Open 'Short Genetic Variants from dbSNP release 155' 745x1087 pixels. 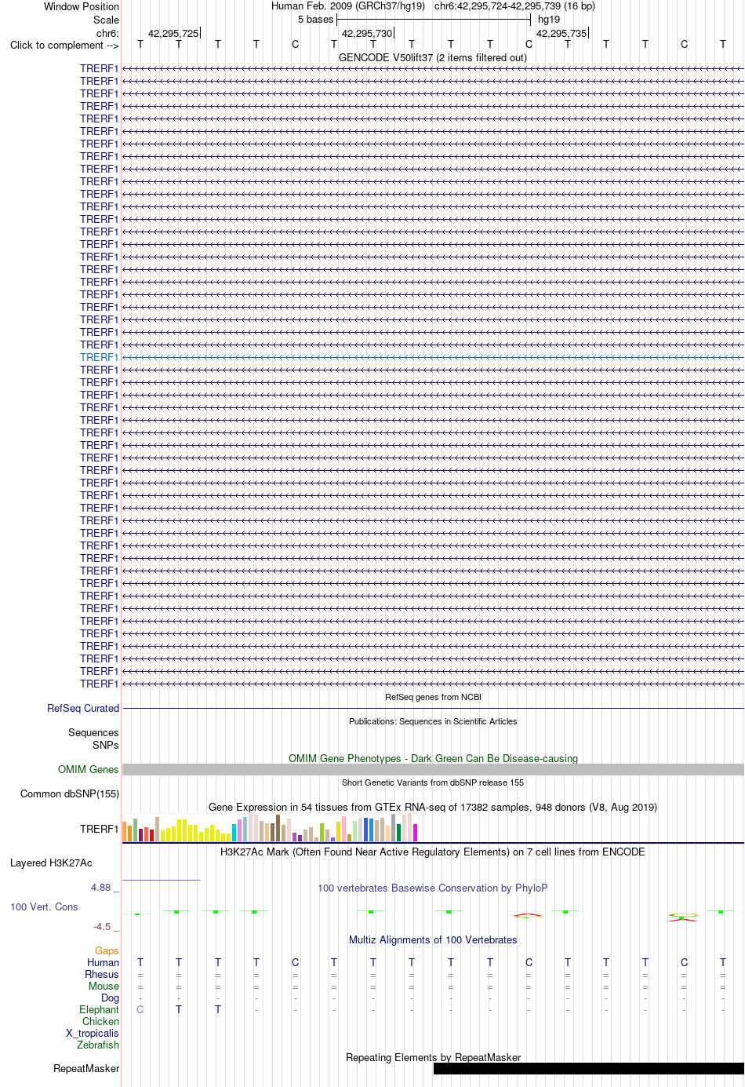[433, 782]
